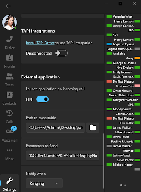
Task: Select Joshua Allen in the panel
Action: (x=128, y=114)
